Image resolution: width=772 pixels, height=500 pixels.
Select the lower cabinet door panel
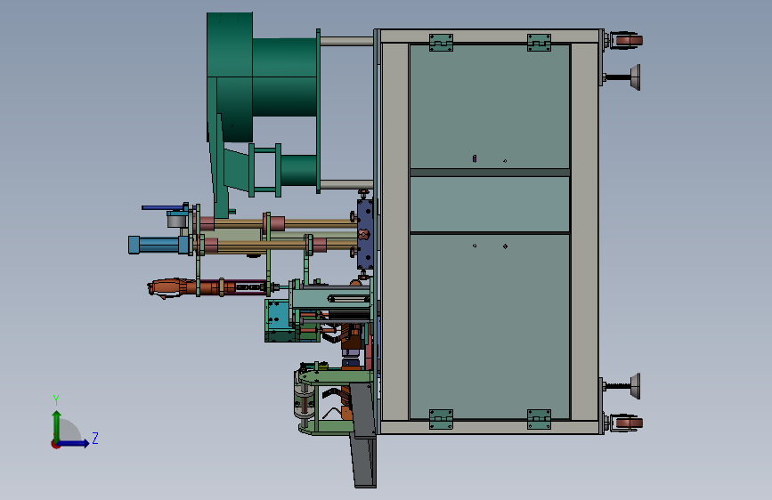pyautogui.click(x=490, y=327)
